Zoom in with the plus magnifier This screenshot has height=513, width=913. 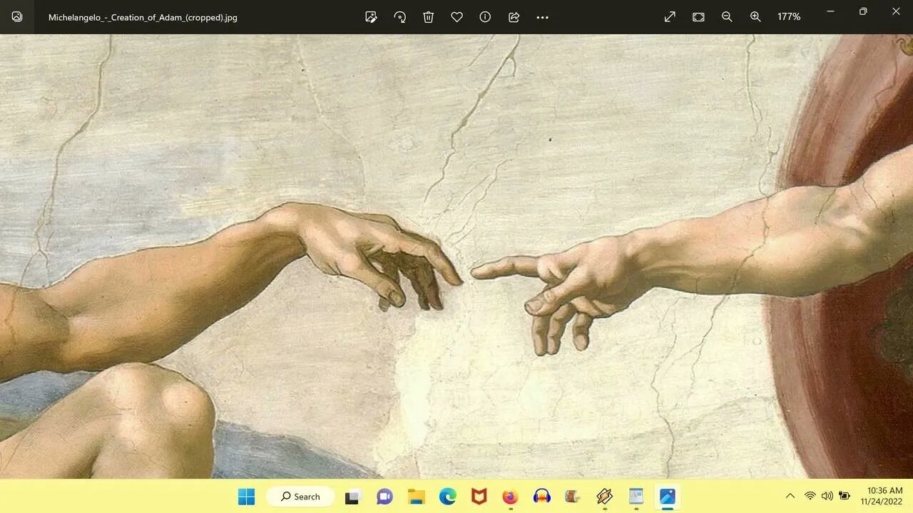[755, 17]
